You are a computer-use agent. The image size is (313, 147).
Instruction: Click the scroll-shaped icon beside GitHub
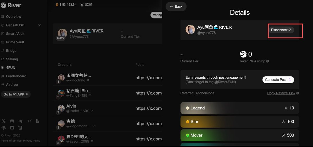(20, 128)
